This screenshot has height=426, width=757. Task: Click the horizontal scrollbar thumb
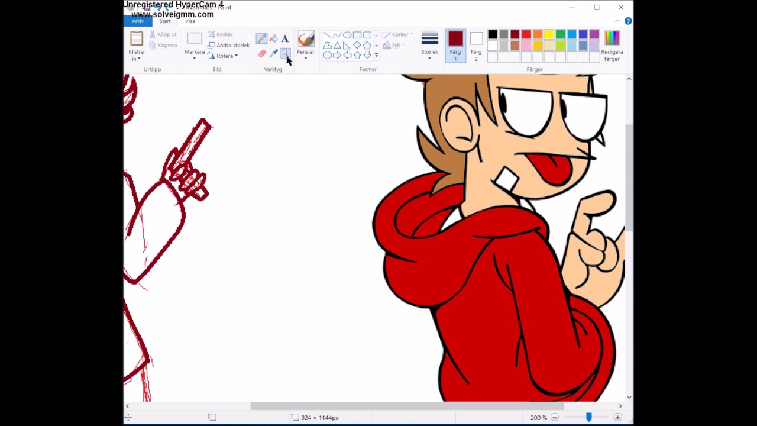click(x=407, y=406)
